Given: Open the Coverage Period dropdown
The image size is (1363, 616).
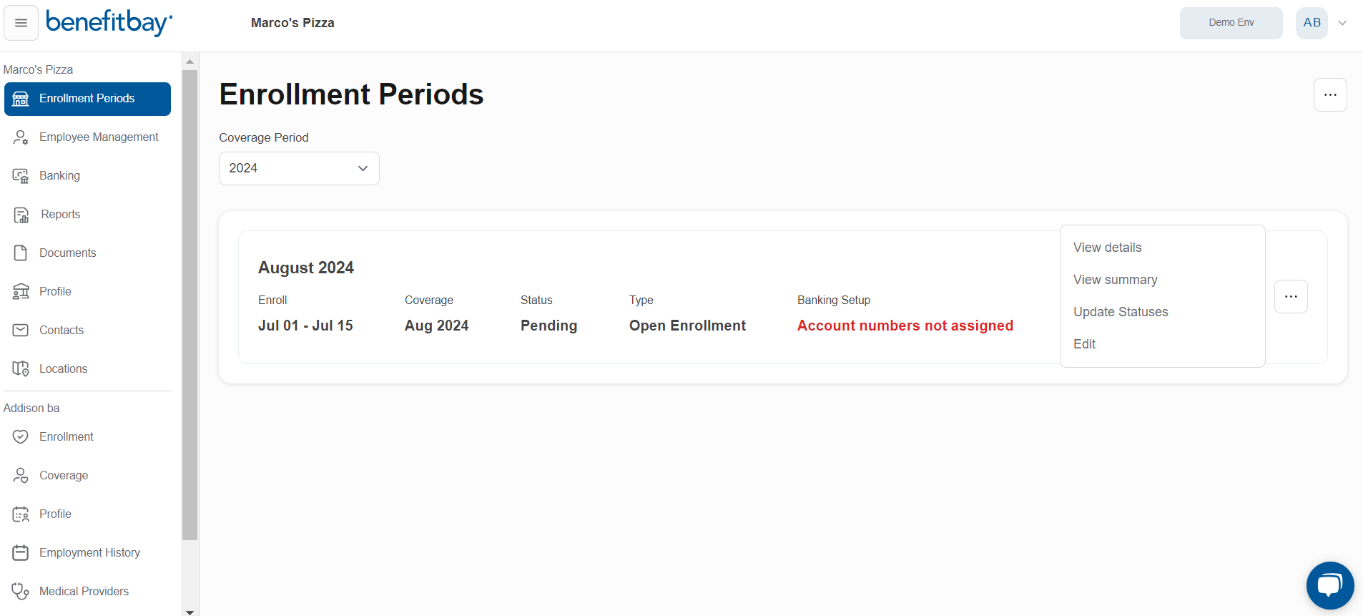Looking at the screenshot, I should point(298,168).
